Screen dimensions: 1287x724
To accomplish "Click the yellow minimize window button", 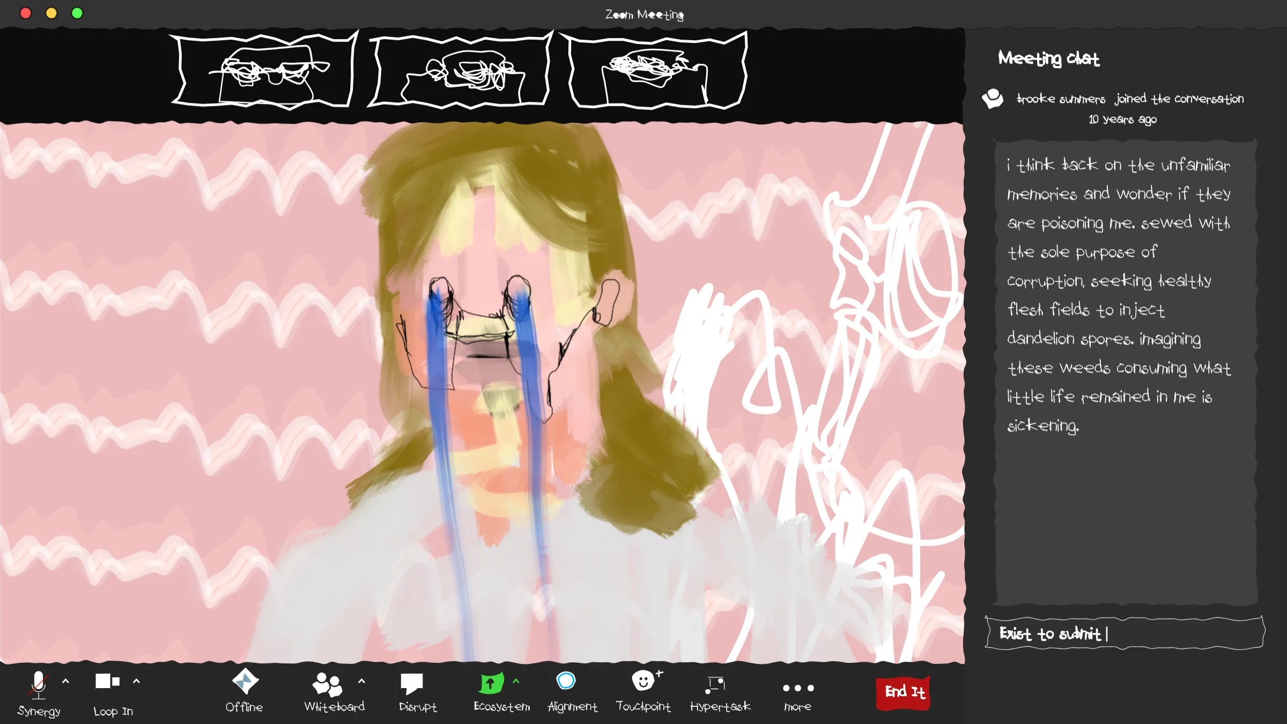I will (x=51, y=13).
